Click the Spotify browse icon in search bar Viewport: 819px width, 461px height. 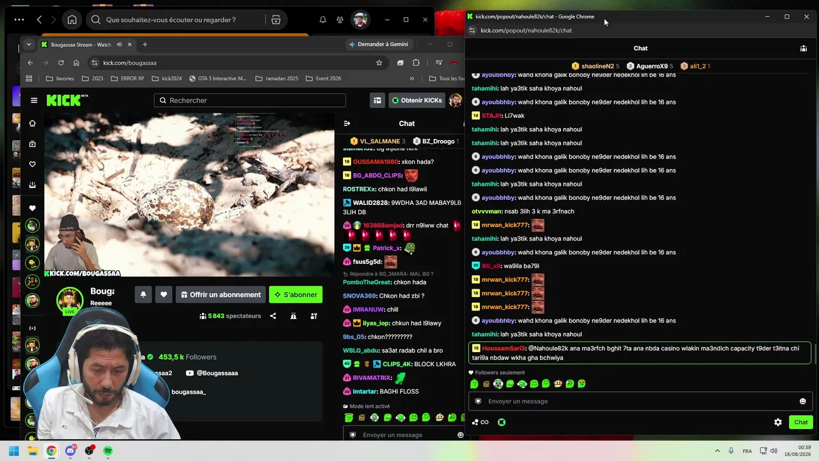pos(276,20)
